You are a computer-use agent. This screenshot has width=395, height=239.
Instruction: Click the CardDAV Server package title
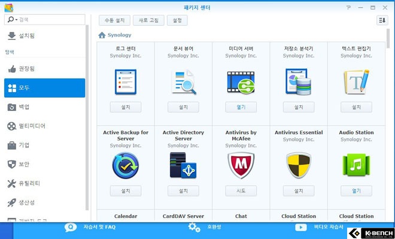point(183,216)
